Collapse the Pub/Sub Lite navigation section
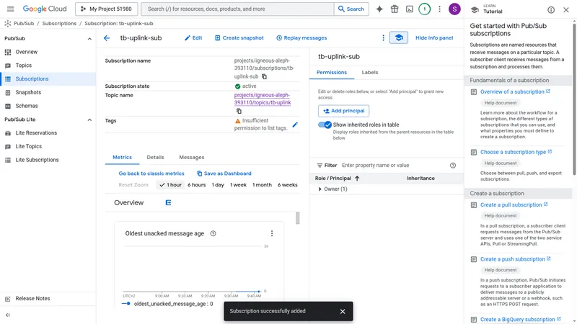 click(x=89, y=120)
